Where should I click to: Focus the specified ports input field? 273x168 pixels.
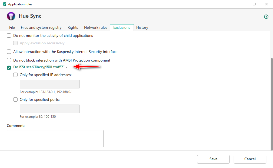point(50,109)
